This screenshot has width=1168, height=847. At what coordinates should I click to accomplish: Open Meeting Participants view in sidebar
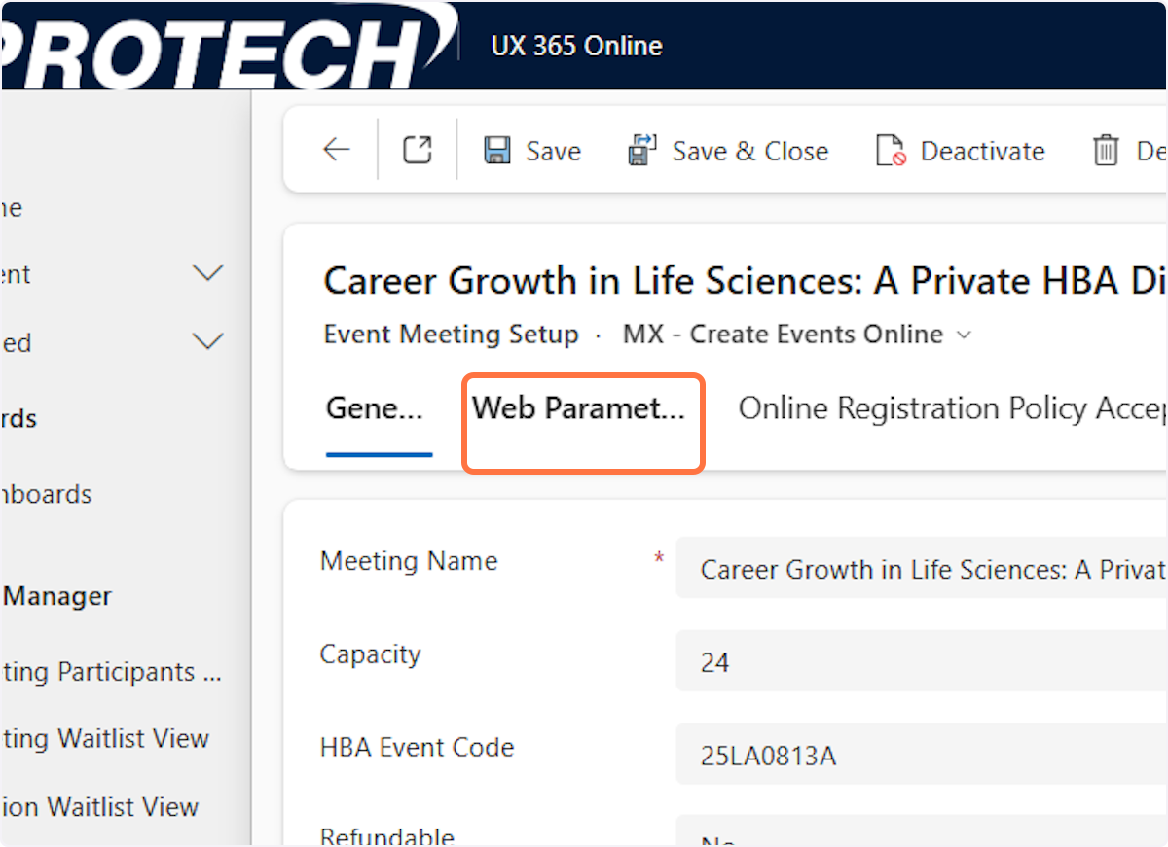[x=111, y=672]
